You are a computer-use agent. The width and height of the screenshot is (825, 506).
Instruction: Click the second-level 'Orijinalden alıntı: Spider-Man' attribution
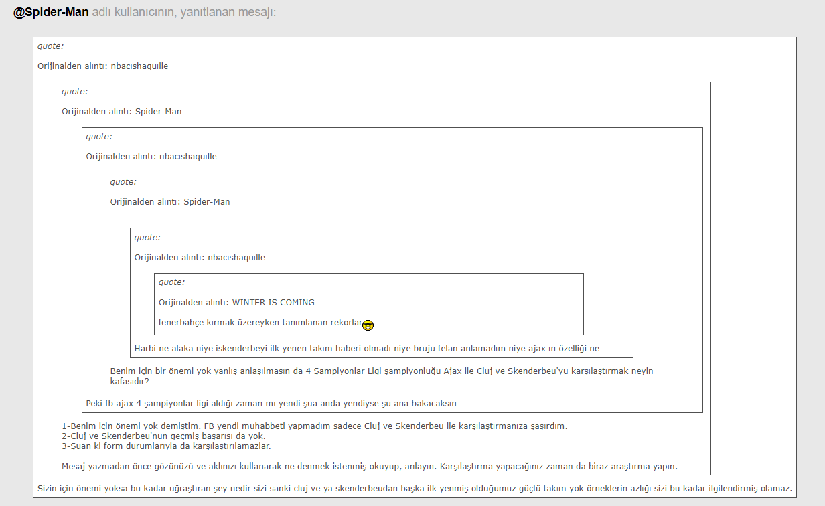(x=121, y=112)
